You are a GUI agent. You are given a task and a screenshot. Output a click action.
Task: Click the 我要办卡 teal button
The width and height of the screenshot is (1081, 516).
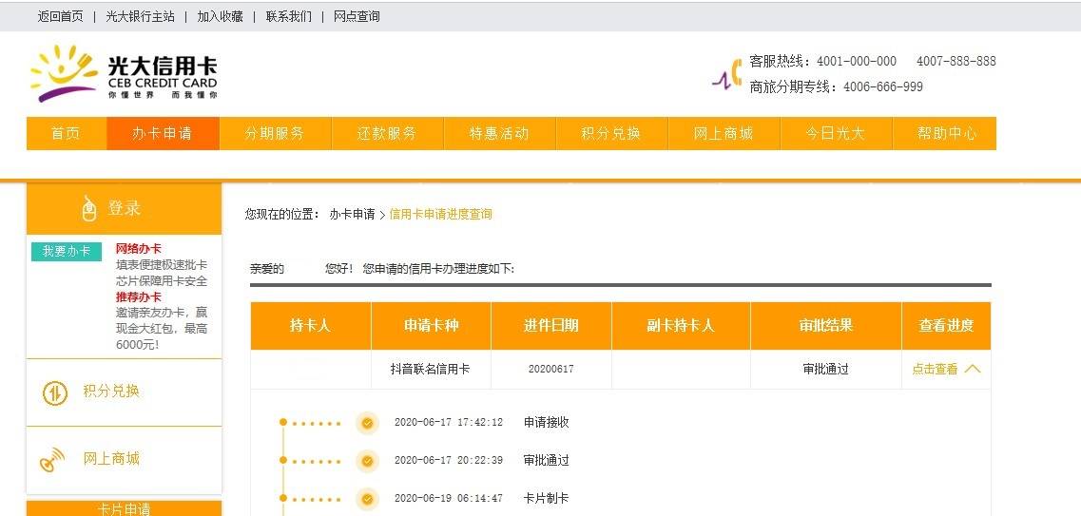click(x=67, y=252)
